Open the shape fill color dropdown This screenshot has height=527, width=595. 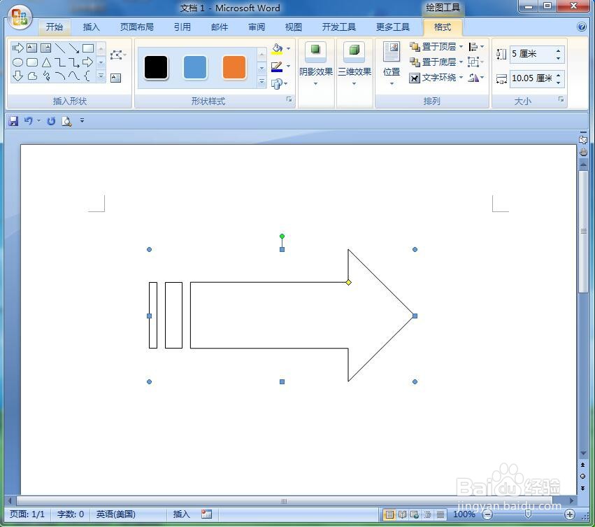pos(288,48)
